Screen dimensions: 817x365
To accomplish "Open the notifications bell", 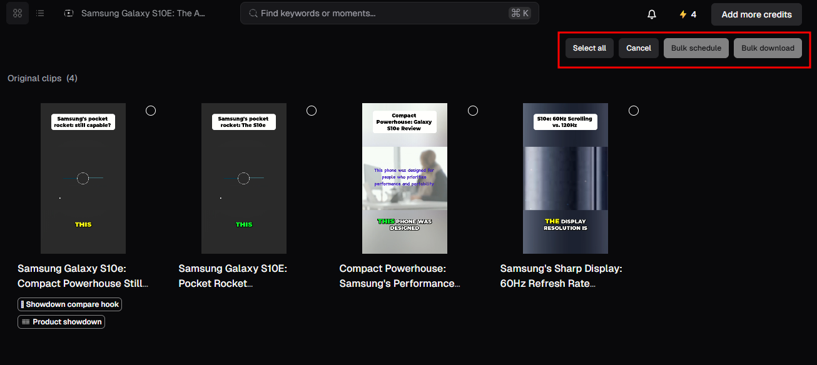I will pyautogui.click(x=652, y=14).
